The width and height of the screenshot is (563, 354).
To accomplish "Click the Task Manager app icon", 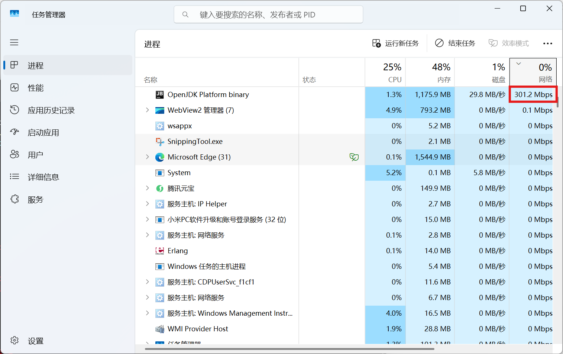I will coord(14,14).
